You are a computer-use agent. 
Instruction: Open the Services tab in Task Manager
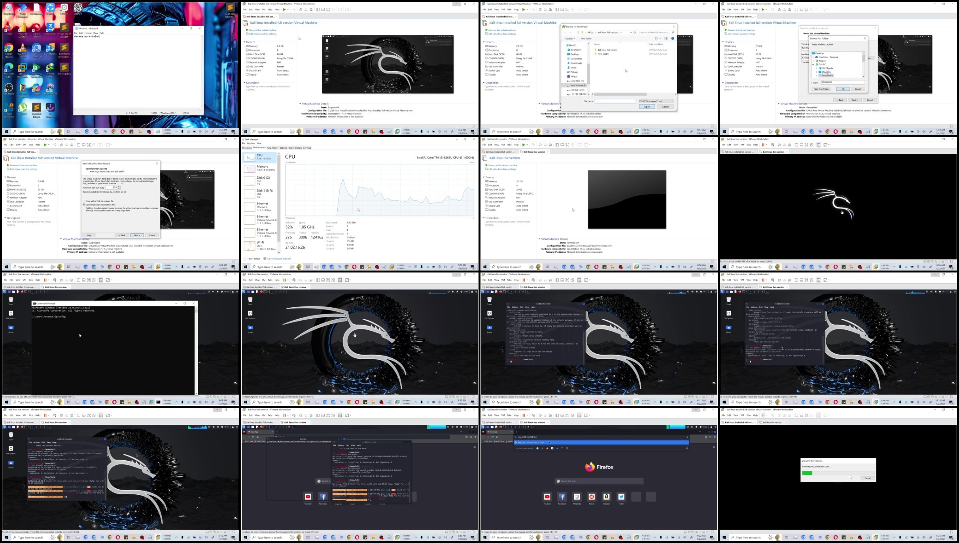[307, 148]
